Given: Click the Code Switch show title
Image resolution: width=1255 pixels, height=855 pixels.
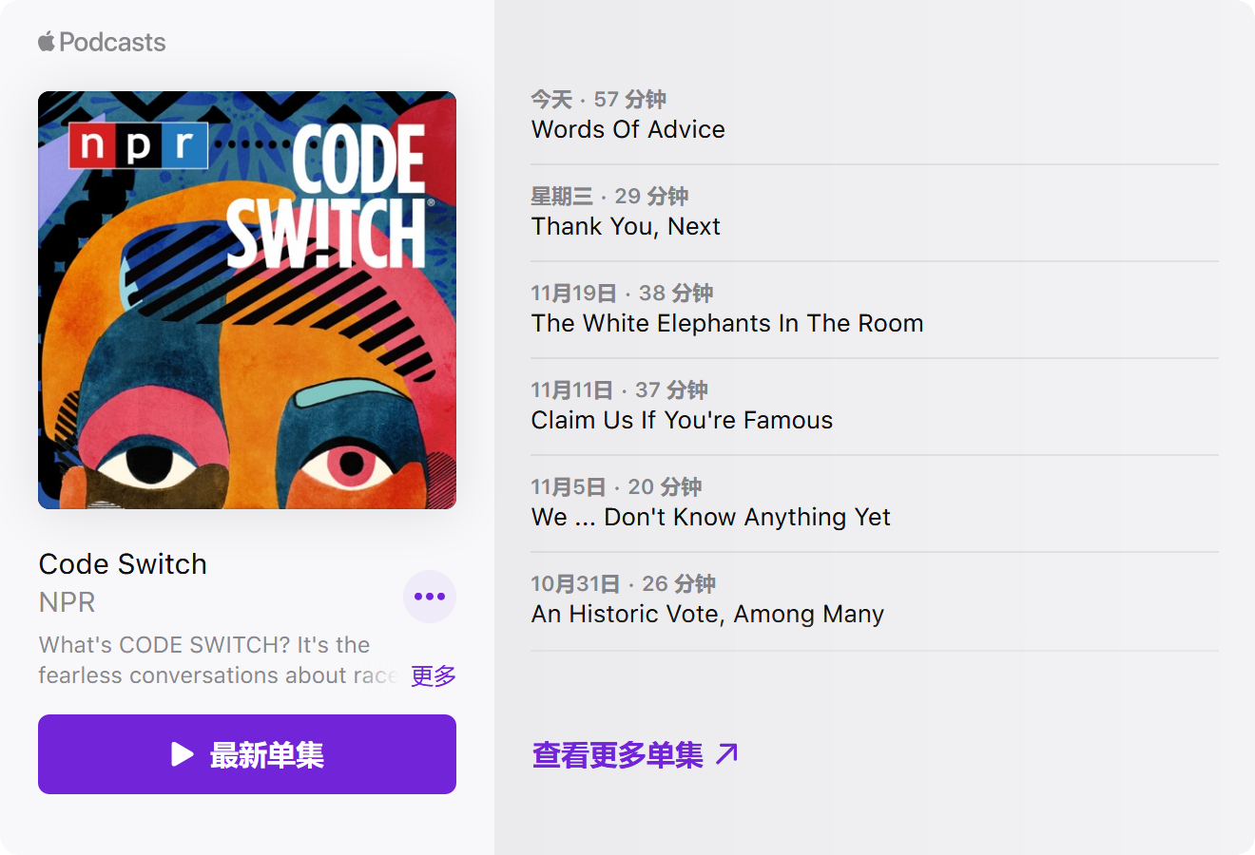Looking at the screenshot, I should (123, 564).
